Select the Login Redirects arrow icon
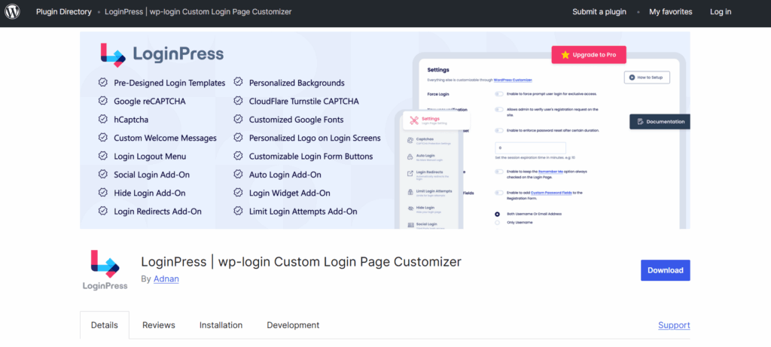Viewport: 771px width, 347px height. [410, 173]
